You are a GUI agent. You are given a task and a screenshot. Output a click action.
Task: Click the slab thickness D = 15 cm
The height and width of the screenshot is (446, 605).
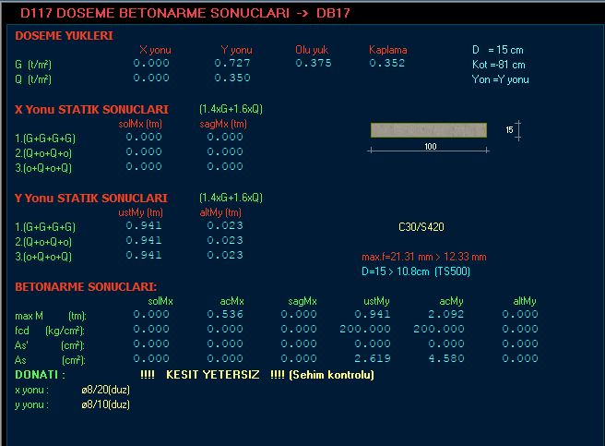498,50
